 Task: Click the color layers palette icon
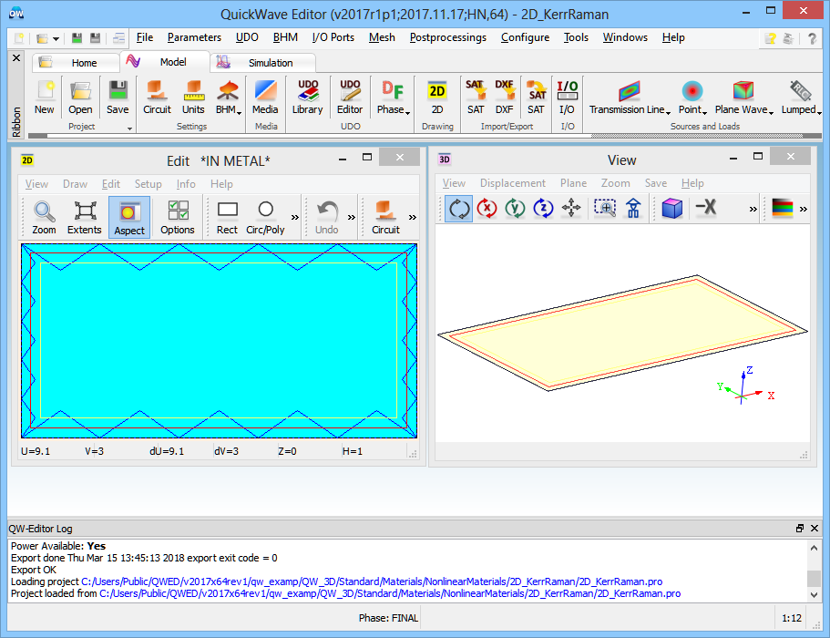783,209
